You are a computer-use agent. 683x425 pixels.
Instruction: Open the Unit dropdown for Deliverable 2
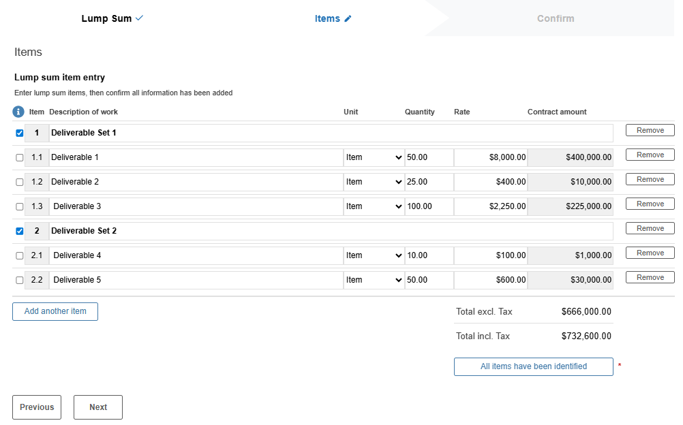[x=374, y=182]
